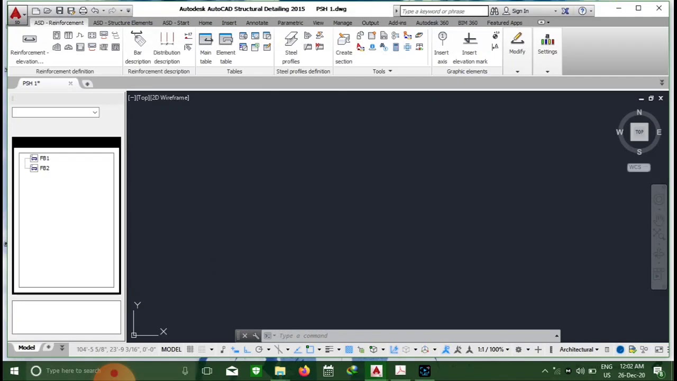This screenshot has height=381, width=677.
Task: Add a new drawing tab with plus button
Action: tap(87, 84)
